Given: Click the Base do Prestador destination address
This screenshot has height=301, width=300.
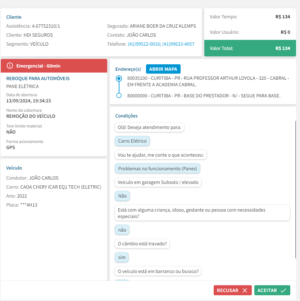Looking at the screenshot, I should pos(204,96).
